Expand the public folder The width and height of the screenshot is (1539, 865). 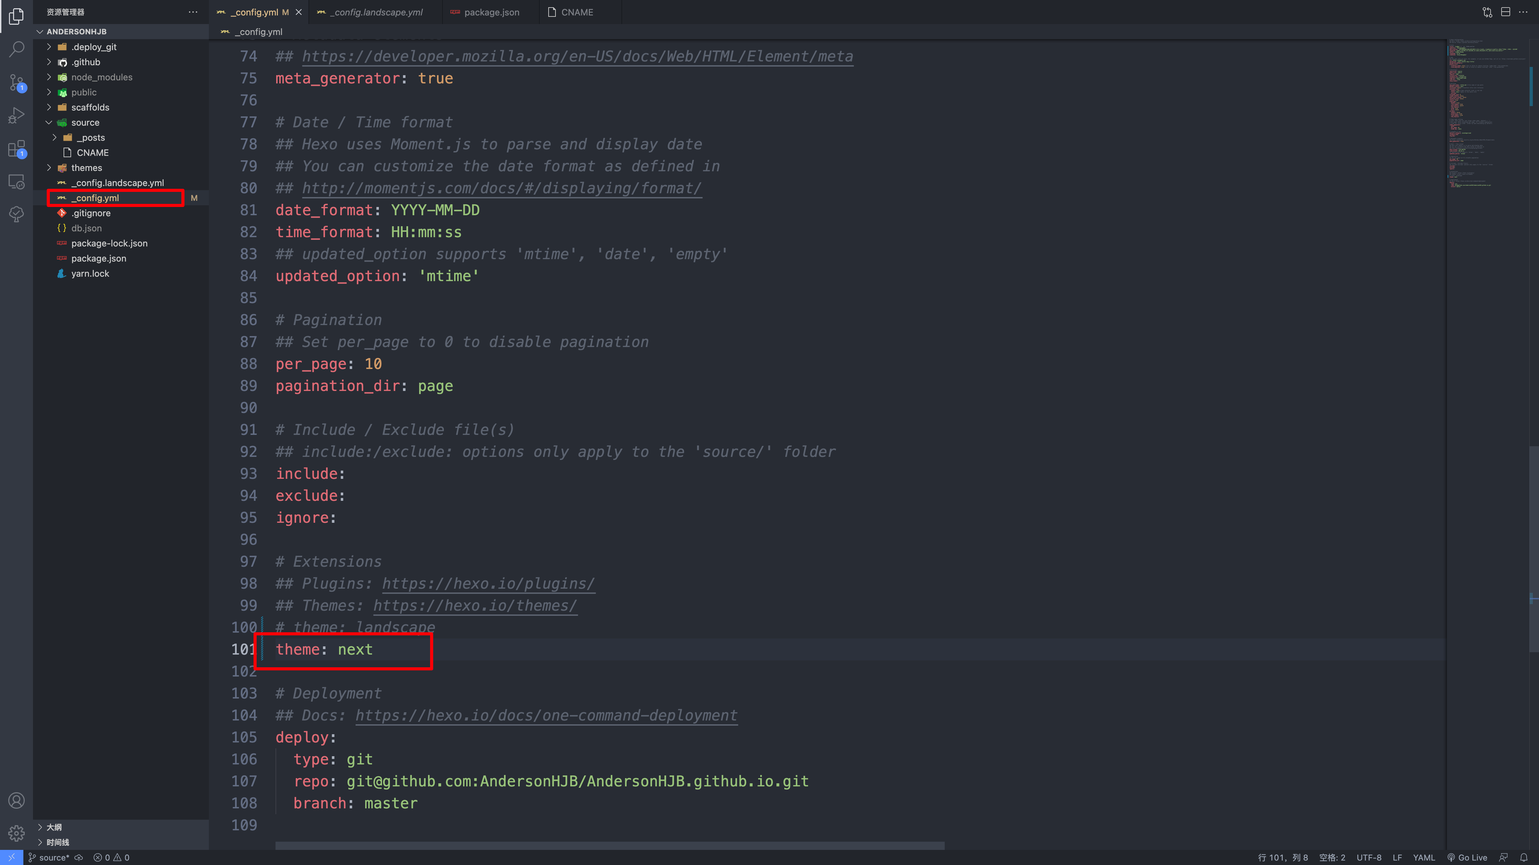[121, 92]
